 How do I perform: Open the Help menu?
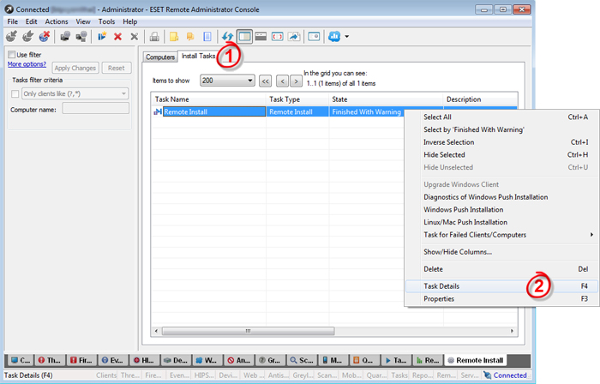point(130,21)
